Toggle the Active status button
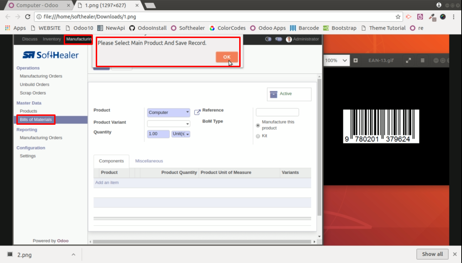462x263 pixels. [x=289, y=94]
